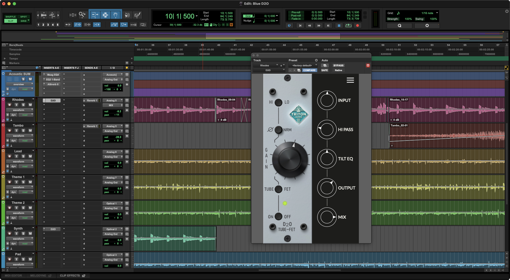Open Nudge value dropdown
Image resolution: width=510 pixels, height=280 pixels.
pos(277,21)
